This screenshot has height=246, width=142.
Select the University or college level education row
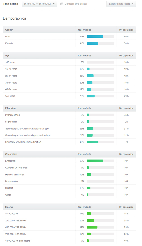(x=69, y=142)
